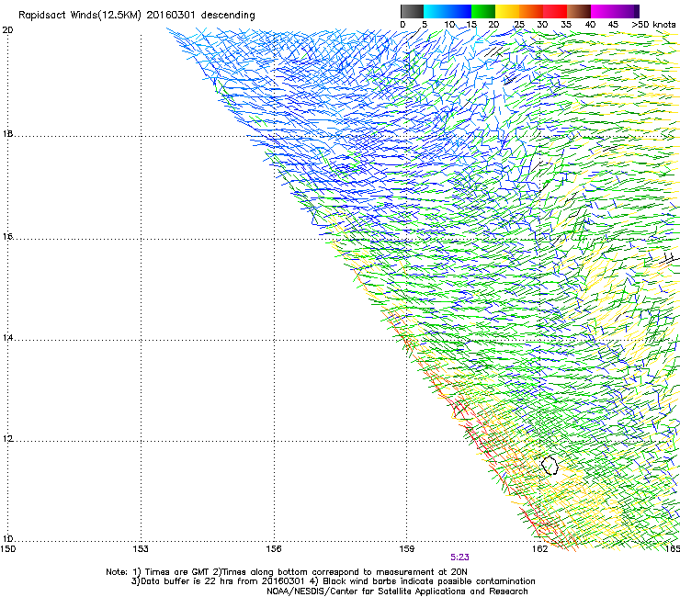The width and height of the screenshot is (680, 597).
Task: Click the latitude label '14'
Action: click(x=7, y=338)
